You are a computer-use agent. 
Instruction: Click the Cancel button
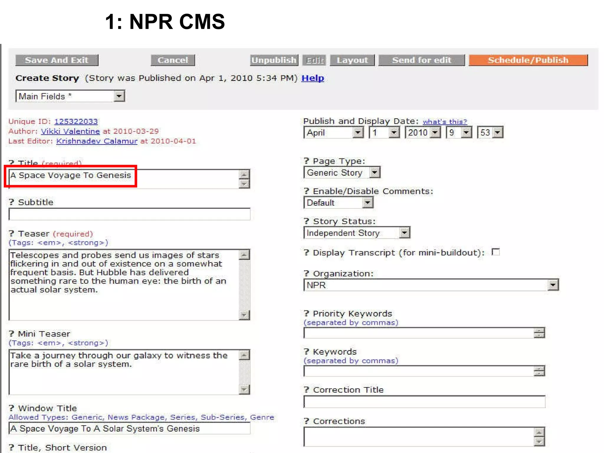tap(173, 60)
